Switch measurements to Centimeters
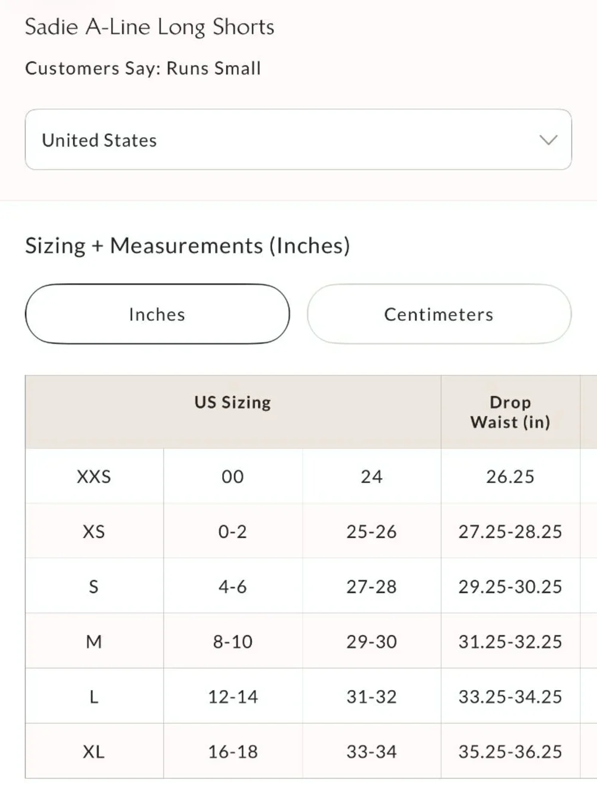This screenshot has height=795, width=597. (x=439, y=314)
